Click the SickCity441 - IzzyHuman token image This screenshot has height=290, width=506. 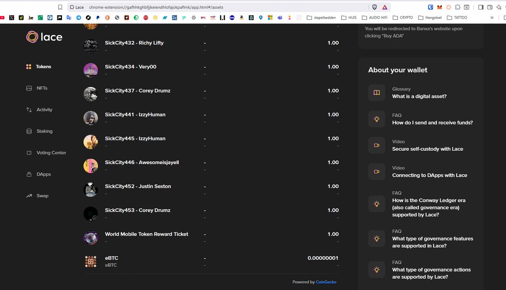(91, 118)
